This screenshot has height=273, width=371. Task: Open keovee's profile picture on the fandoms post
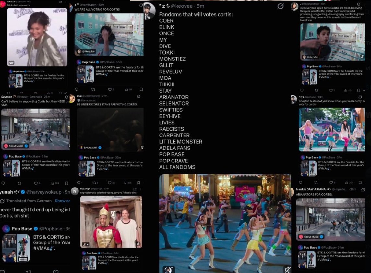(149, 11)
